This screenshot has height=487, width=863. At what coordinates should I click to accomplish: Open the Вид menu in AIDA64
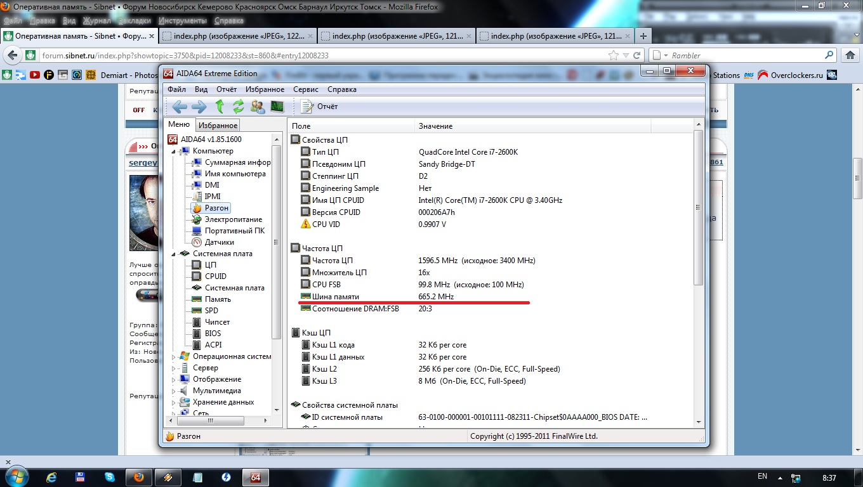[201, 89]
